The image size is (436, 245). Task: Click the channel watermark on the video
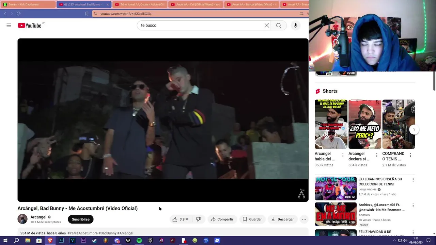pyautogui.click(x=301, y=194)
